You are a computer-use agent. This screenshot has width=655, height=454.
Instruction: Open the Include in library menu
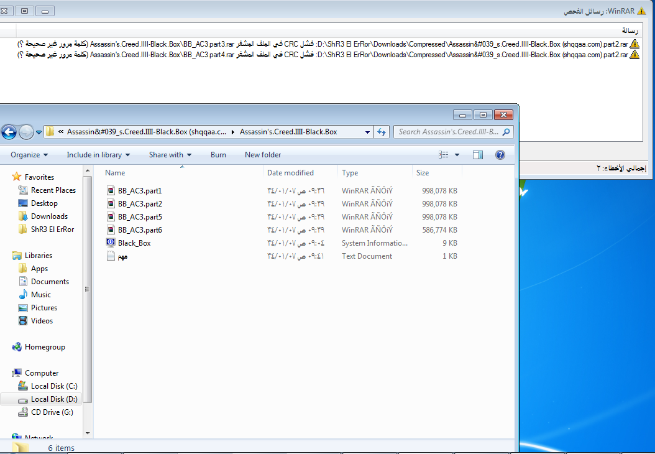pos(98,155)
